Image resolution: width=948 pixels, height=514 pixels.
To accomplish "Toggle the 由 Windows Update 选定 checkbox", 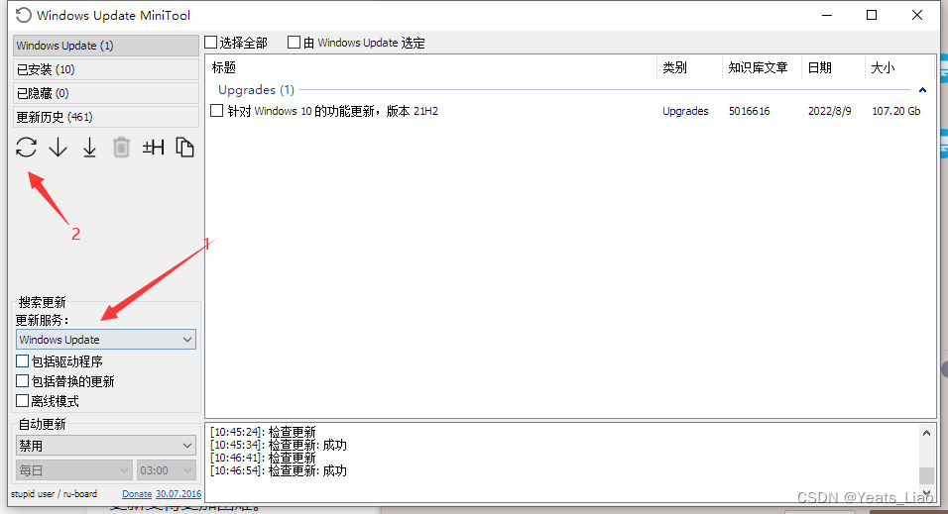I will 294,43.
